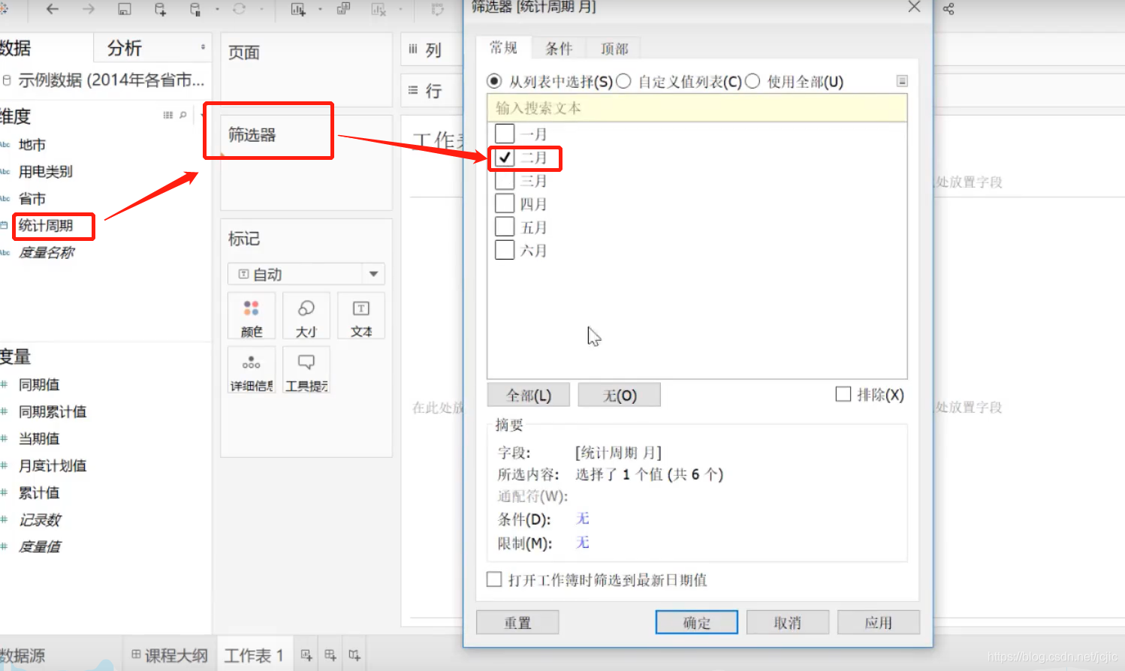Viewport: 1125px width, 671px height.
Task: Open dropdown arrow next to new worksheet icon
Action: 320,9
